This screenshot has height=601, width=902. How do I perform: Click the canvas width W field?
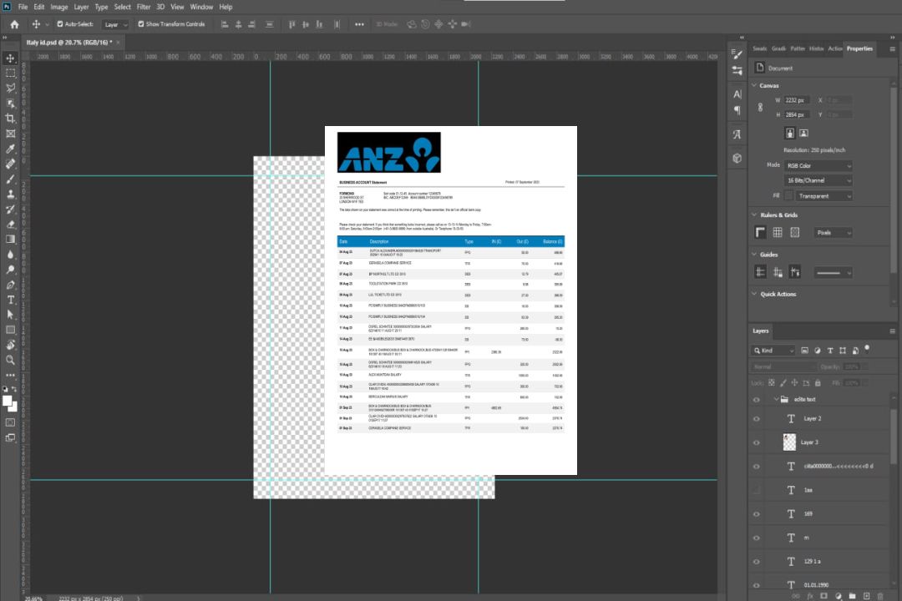(x=797, y=100)
